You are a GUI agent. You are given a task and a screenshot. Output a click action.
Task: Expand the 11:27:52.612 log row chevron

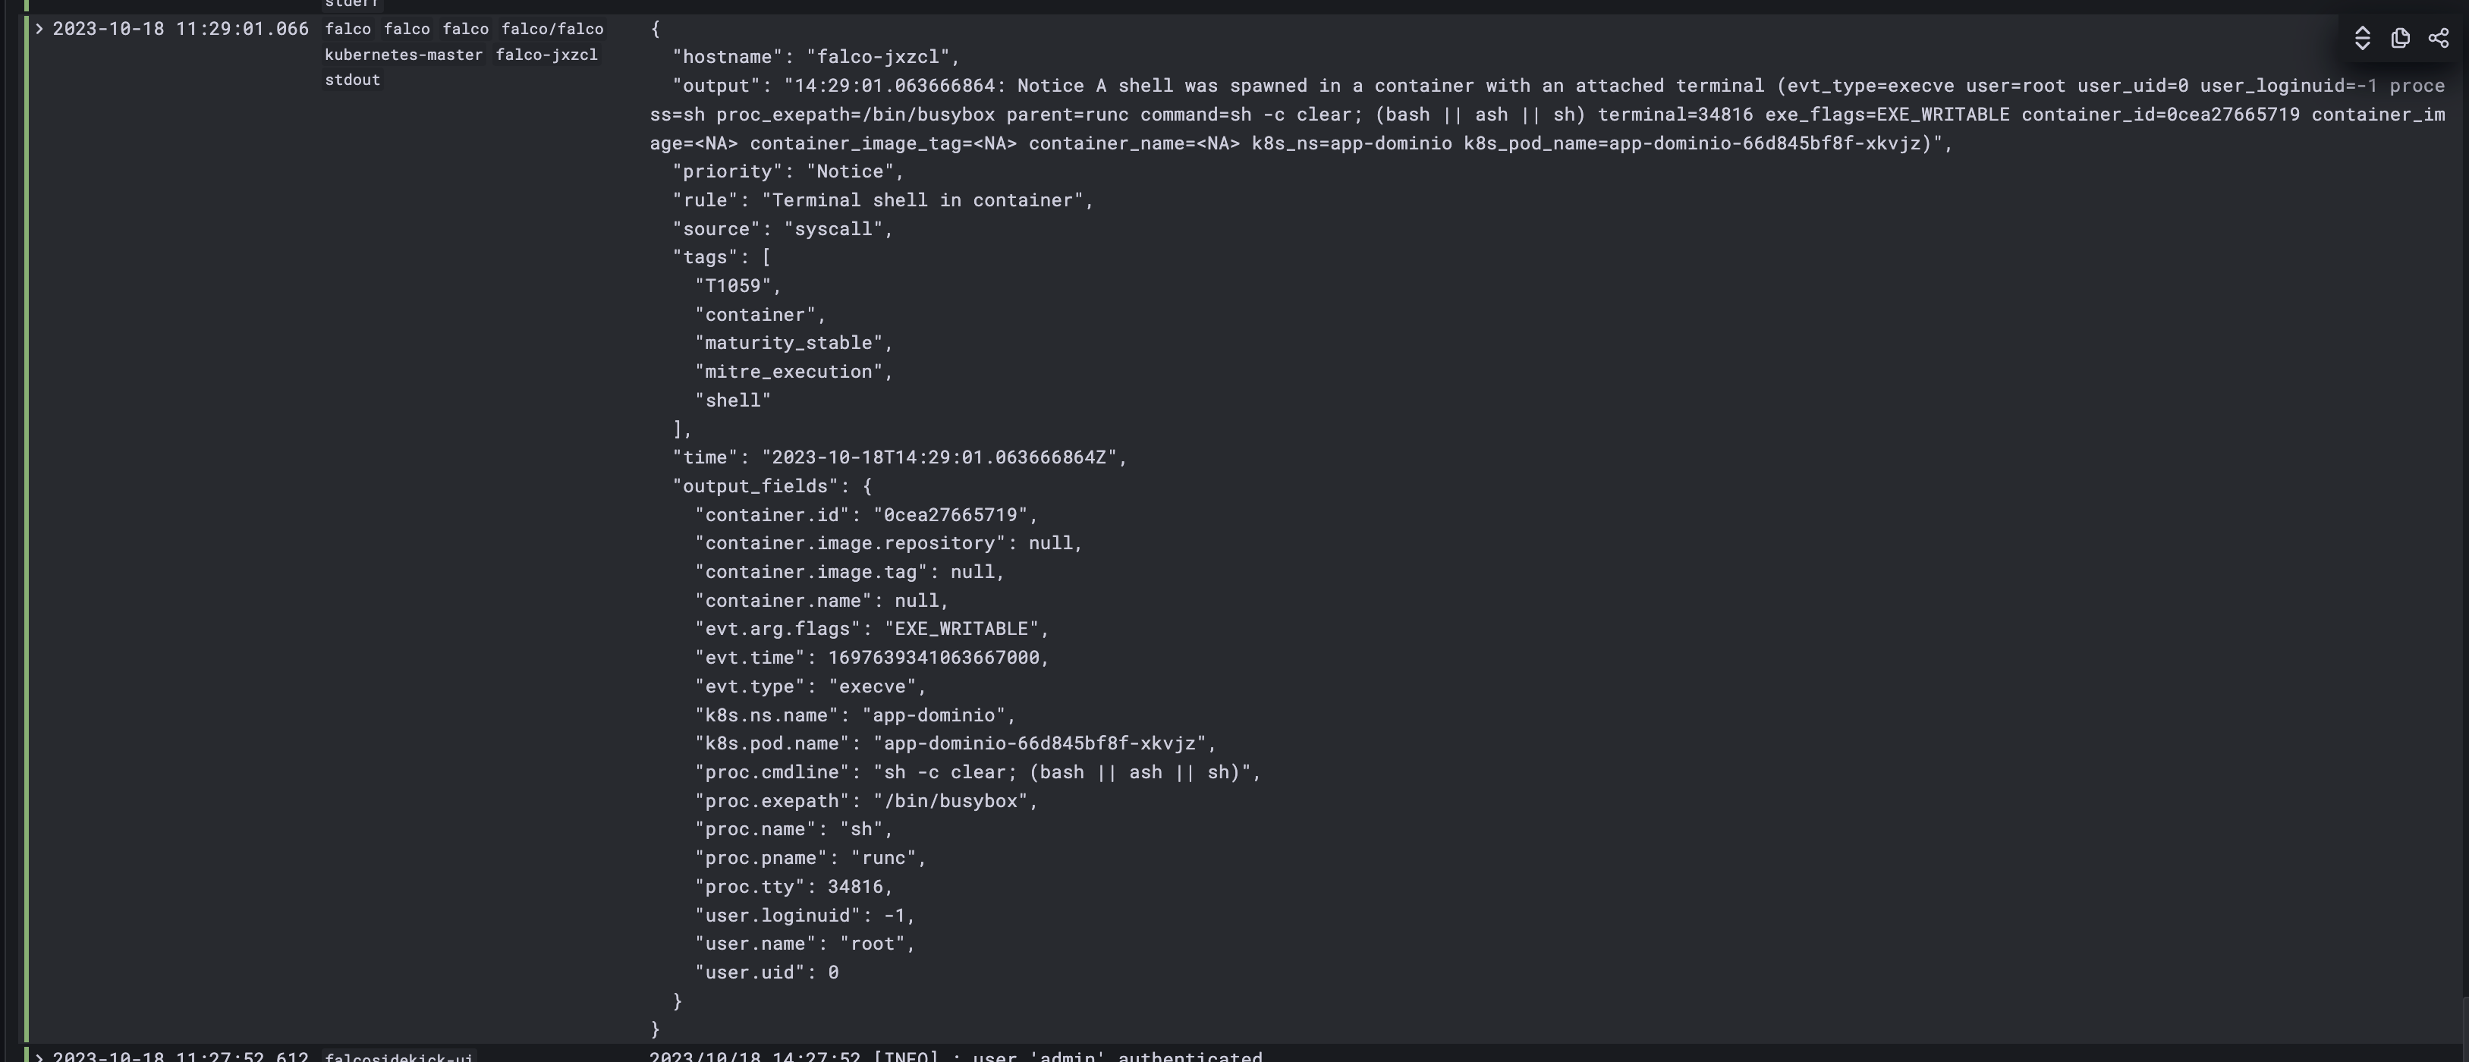[39, 1056]
